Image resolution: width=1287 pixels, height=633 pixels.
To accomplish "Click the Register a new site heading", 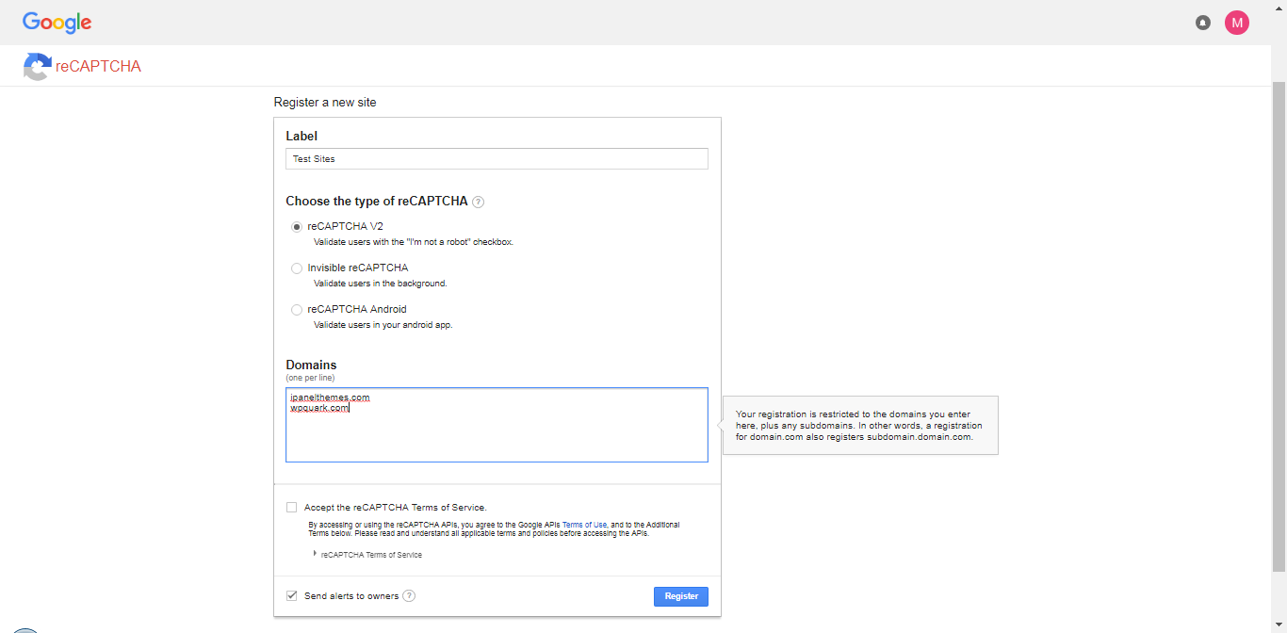I will pos(325,102).
